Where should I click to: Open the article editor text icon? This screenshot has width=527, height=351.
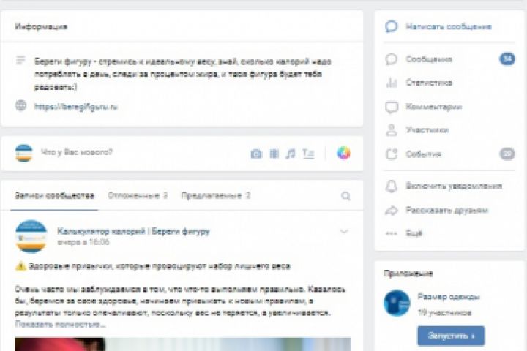(x=308, y=154)
